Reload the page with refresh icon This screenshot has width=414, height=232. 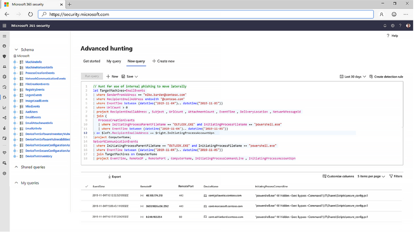pos(30,14)
